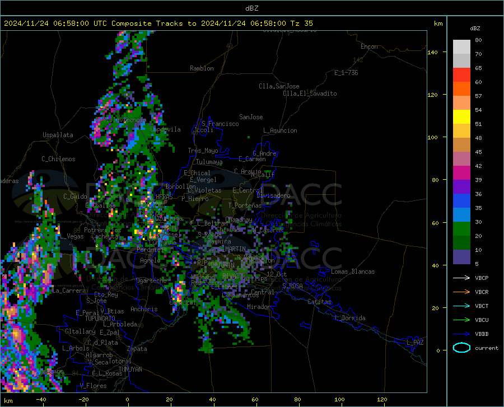Click the 'T_Porteñas' map label
Image resolution: width=504 pixels, height=407 pixels.
245,205
